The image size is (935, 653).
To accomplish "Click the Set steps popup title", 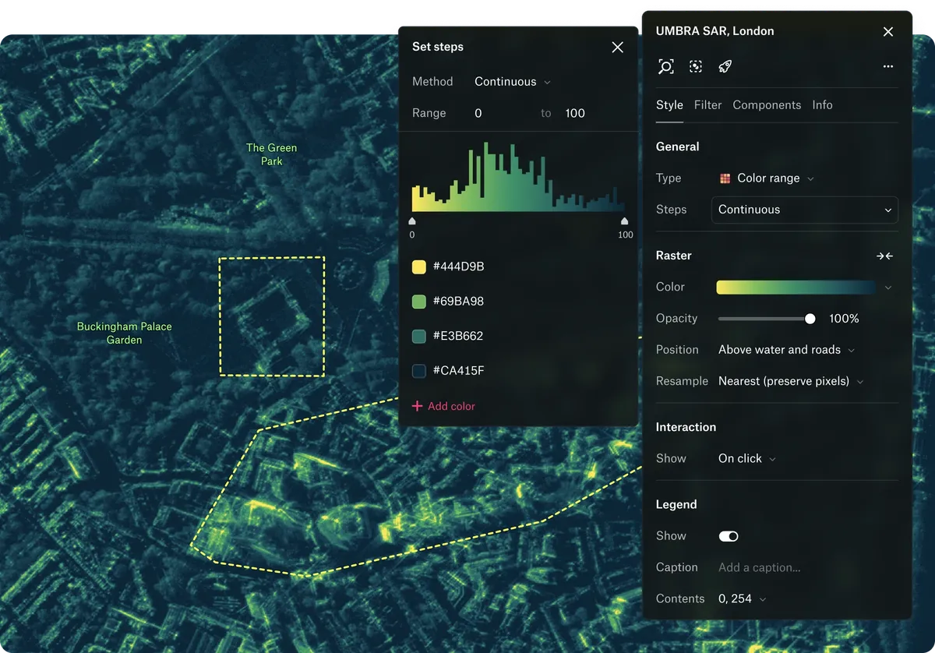I will [x=438, y=47].
